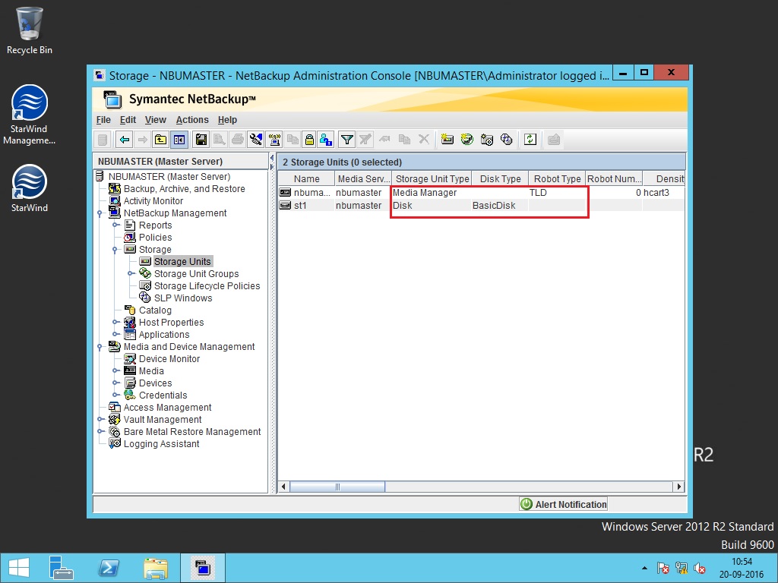
Task: Sort by Storage Unit Type column header
Action: tap(432, 179)
